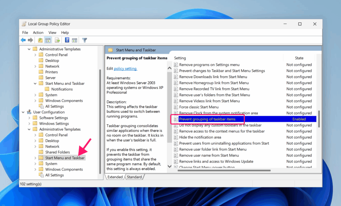Toggle Show/Hide Action Pane toolbar icon
341x206 pixels.
click(x=75, y=40)
